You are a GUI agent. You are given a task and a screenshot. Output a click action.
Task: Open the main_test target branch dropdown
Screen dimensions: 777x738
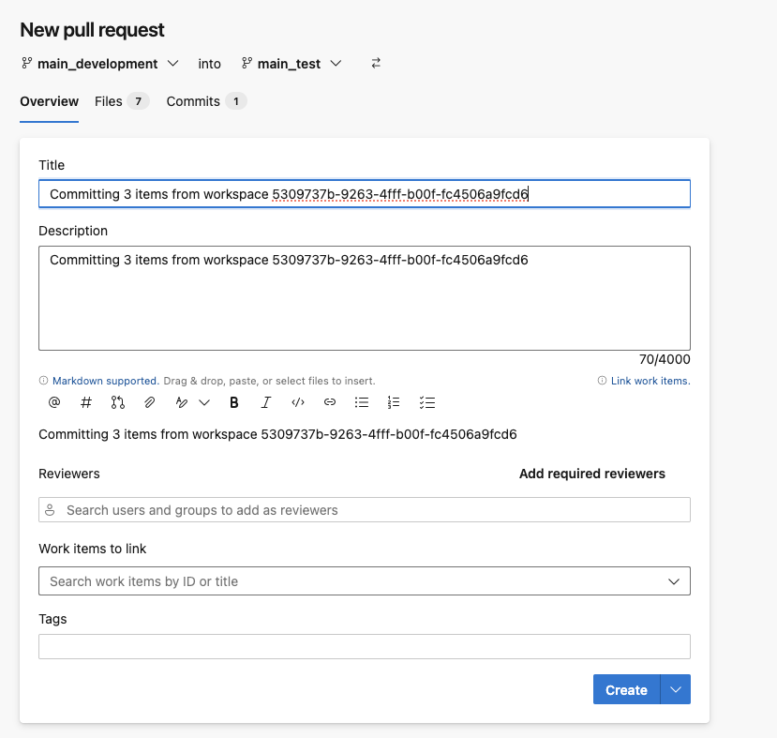pos(291,64)
